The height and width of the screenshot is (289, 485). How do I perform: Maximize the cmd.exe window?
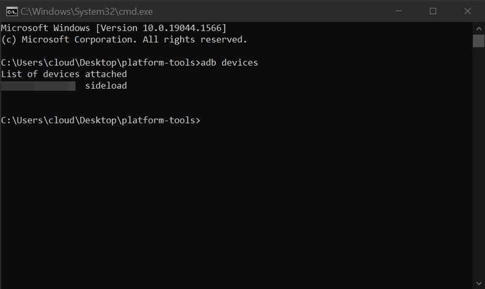point(433,11)
